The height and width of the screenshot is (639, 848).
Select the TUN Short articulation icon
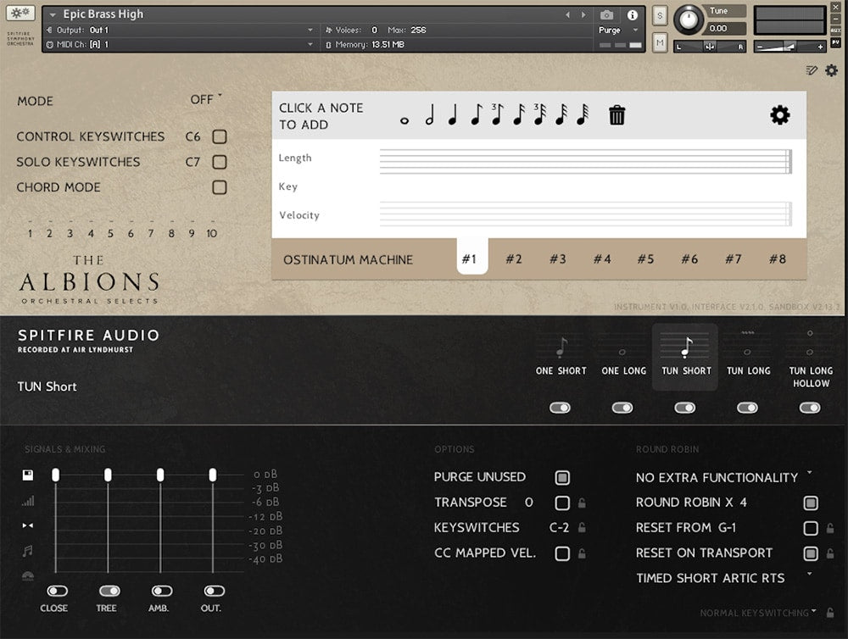(685, 347)
